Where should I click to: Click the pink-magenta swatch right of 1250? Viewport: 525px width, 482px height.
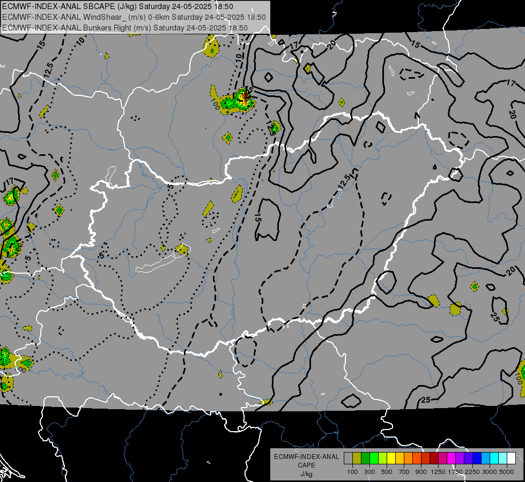pyautogui.click(x=442, y=458)
